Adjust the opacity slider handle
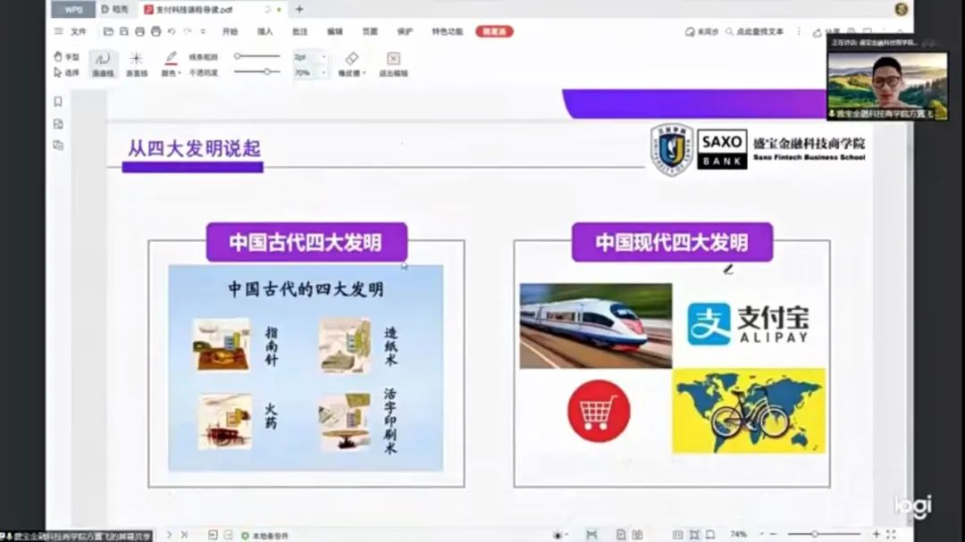 (266, 71)
